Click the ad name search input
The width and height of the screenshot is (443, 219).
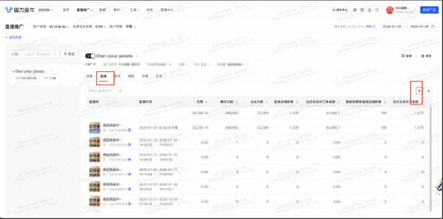[x=39, y=54]
